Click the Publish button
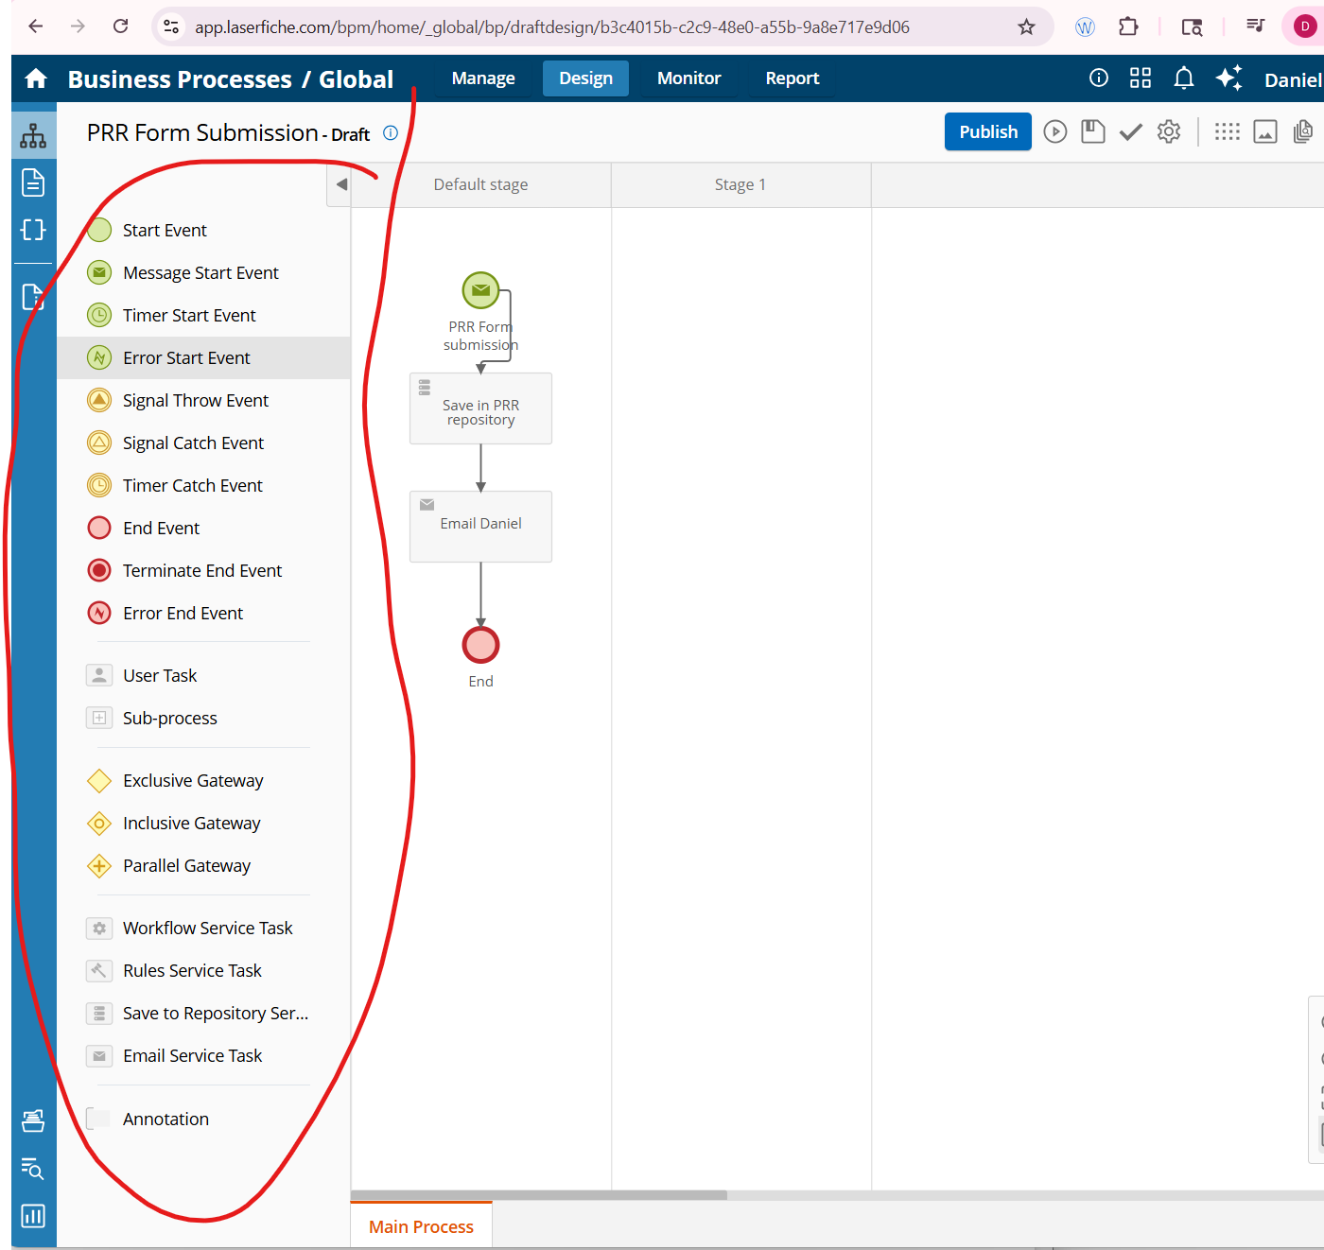This screenshot has height=1250, width=1324. click(x=988, y=131)
